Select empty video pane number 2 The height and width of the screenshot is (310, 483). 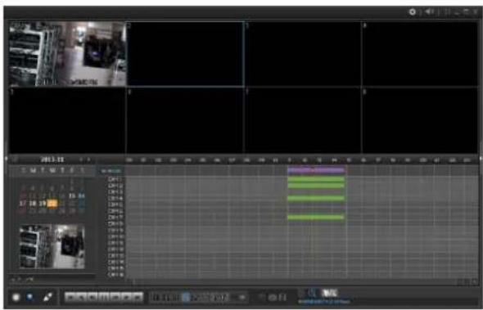tap(185, 53)
